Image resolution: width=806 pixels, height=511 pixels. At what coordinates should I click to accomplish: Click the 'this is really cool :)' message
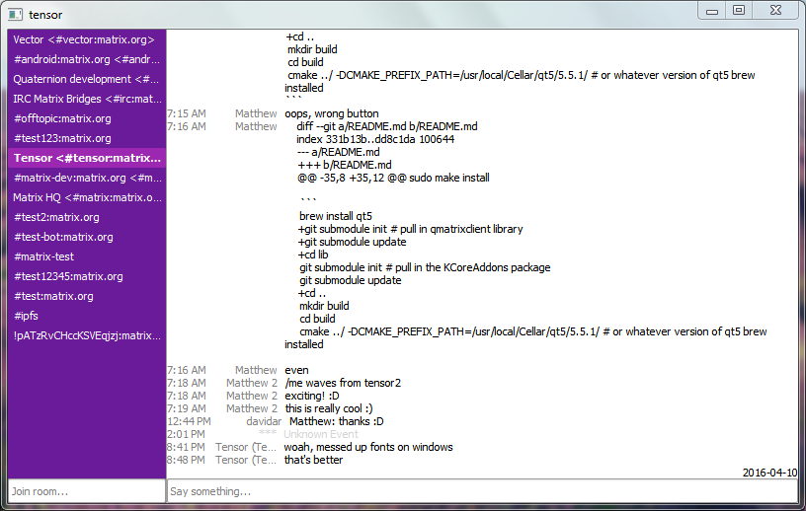(329, 408)
